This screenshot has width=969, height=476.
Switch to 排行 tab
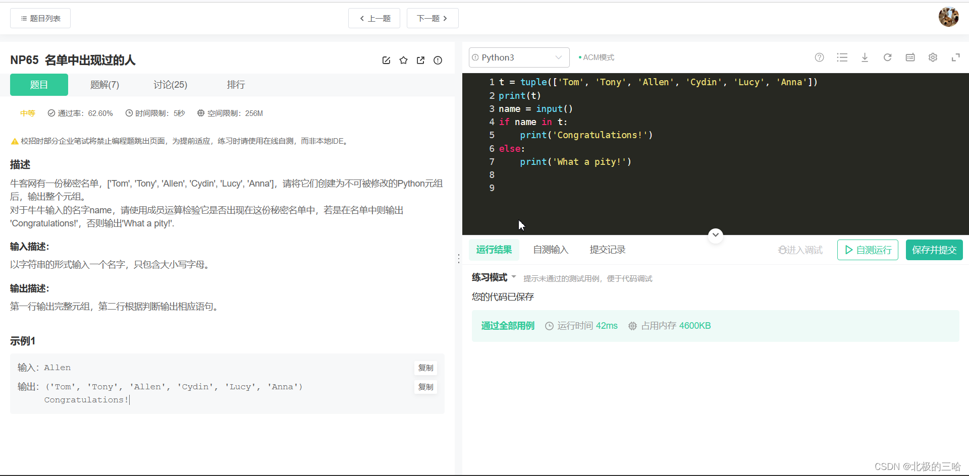coord(236,85)
